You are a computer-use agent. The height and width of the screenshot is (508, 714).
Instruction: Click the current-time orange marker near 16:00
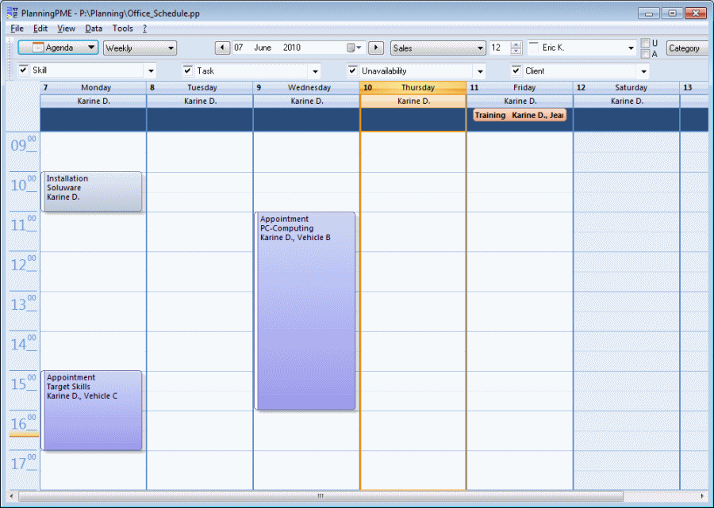coord(24,435)
